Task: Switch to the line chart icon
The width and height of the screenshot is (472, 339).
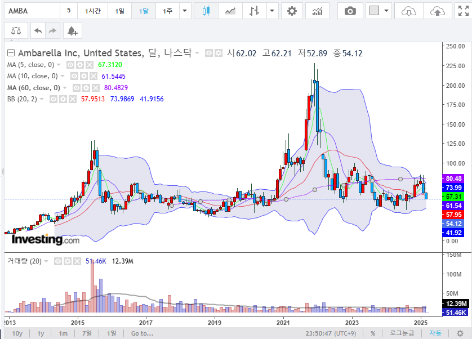Action: [x=230, y=10]
